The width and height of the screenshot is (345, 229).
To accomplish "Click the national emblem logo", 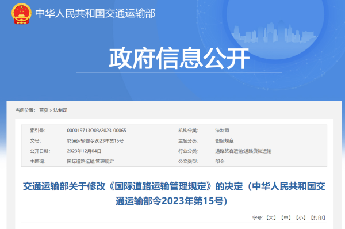I will [21, 13].
